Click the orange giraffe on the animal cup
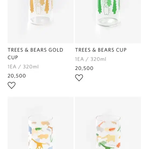Viewport: 149px width, 149px height. pos(101,123)
